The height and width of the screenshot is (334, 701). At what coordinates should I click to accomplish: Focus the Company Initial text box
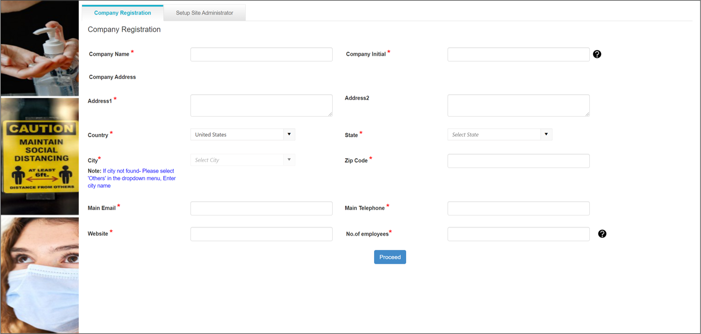[518, 54]
